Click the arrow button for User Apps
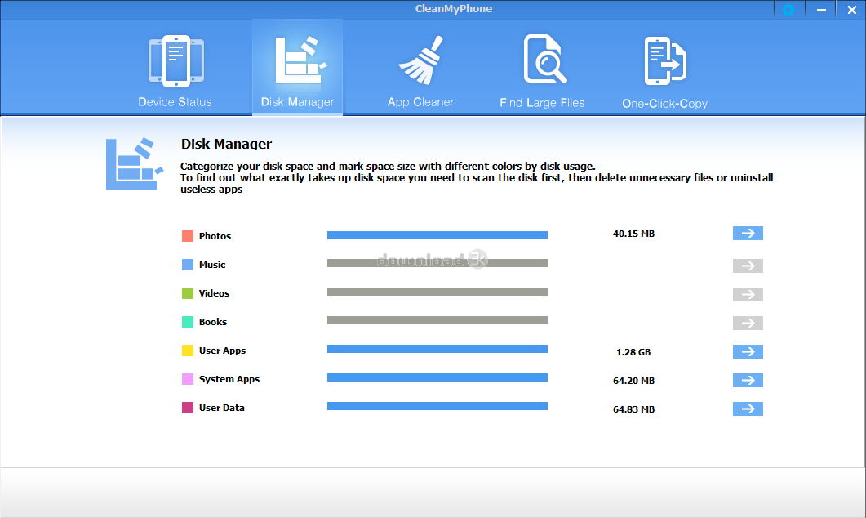This screenshot has width=866, height=518. tap(748, 351)
